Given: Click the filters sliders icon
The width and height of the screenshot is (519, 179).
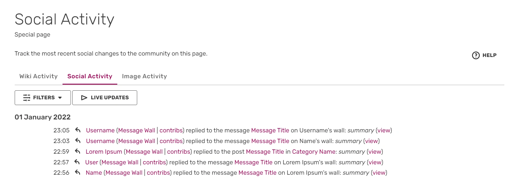Looking at the screenshot, I should pos(27,98).
